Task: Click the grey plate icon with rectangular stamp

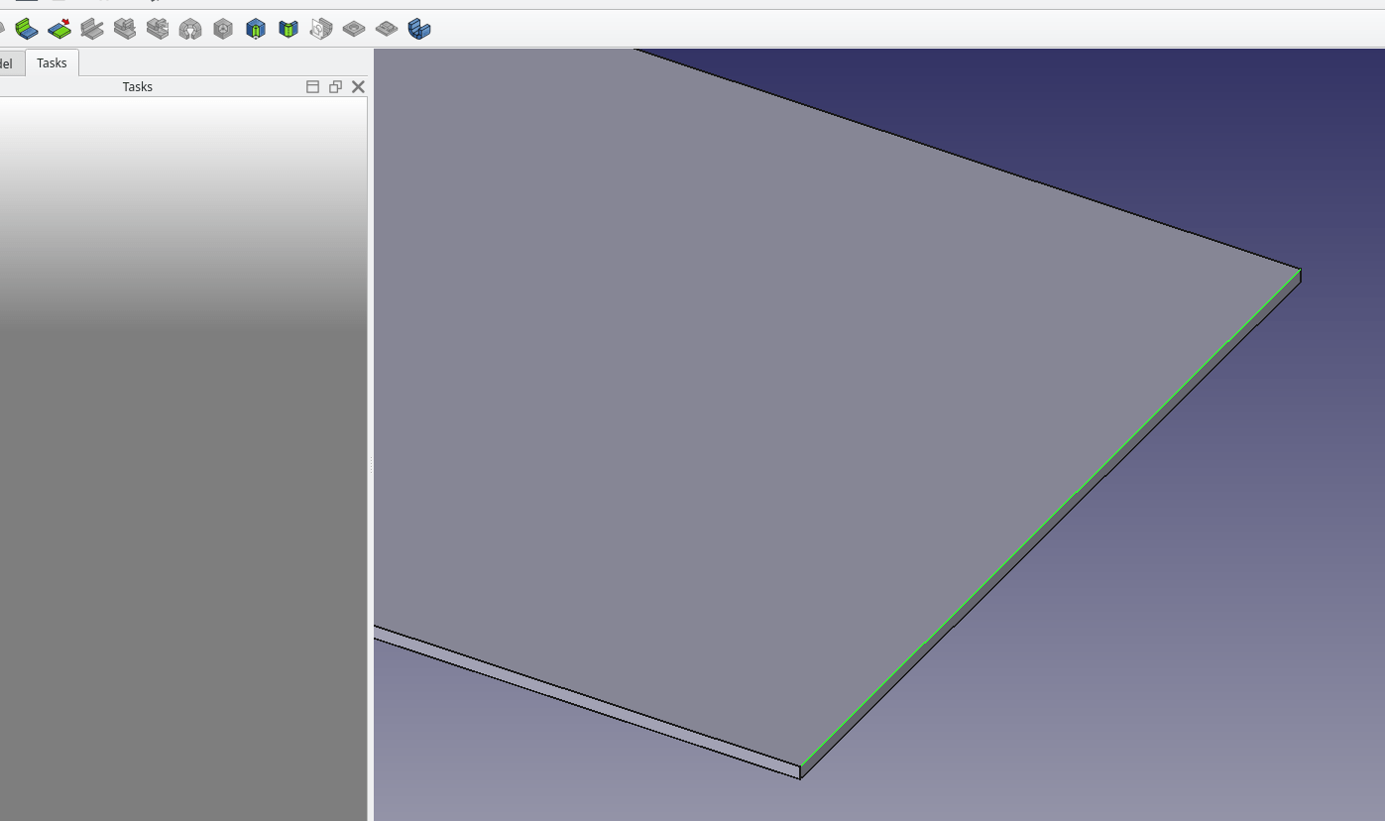Action: pyautogui.click(x=387, y=29)
